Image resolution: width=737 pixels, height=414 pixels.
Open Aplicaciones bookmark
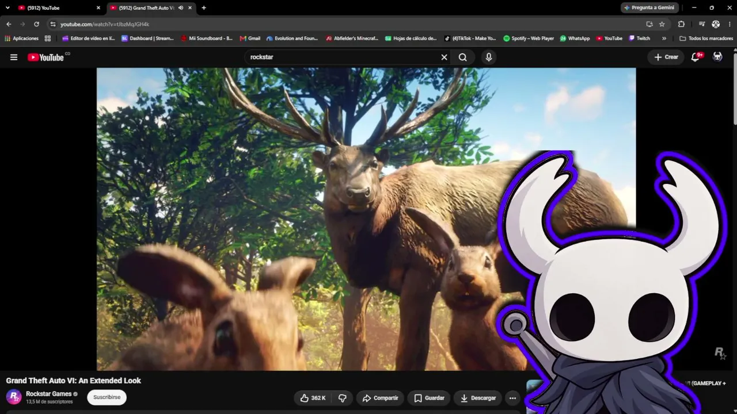tap(21, 39)
